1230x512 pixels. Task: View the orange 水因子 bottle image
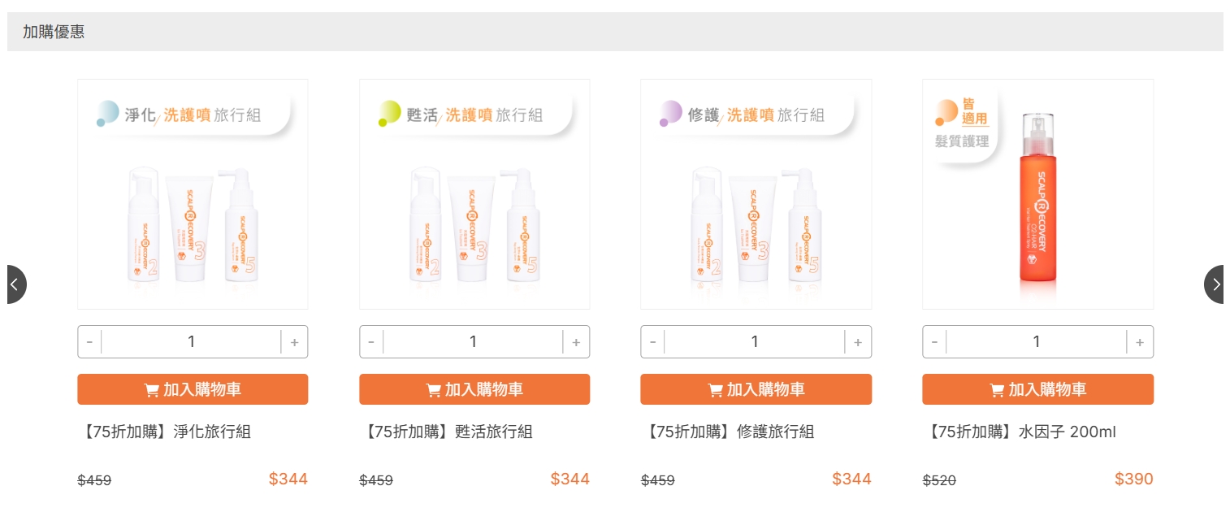(1037, 194)
